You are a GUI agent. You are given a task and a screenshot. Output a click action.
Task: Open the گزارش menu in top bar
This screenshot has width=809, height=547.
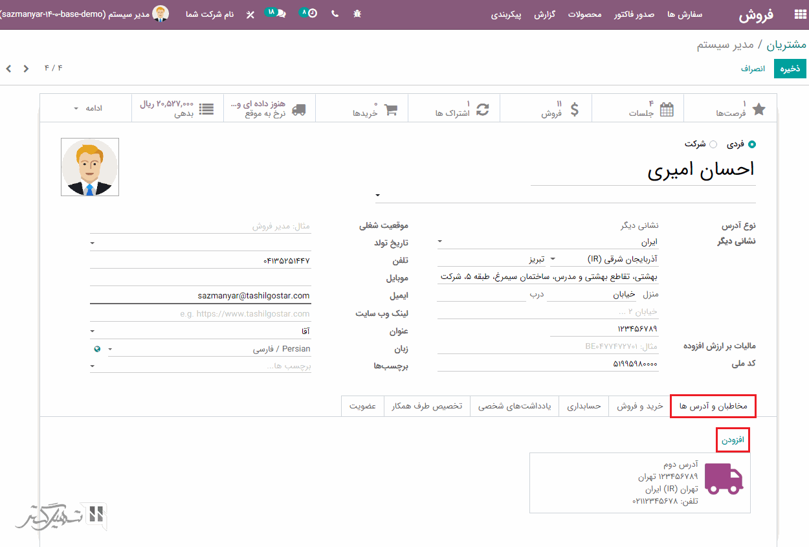tap(544, 14)
